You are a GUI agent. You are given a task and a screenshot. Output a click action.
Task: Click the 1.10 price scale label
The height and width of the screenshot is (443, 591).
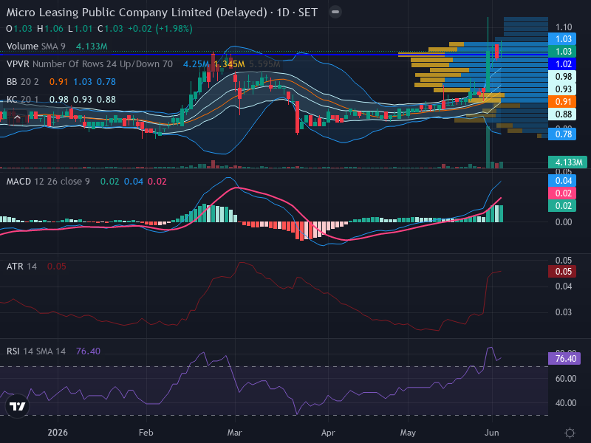(564, 27)
